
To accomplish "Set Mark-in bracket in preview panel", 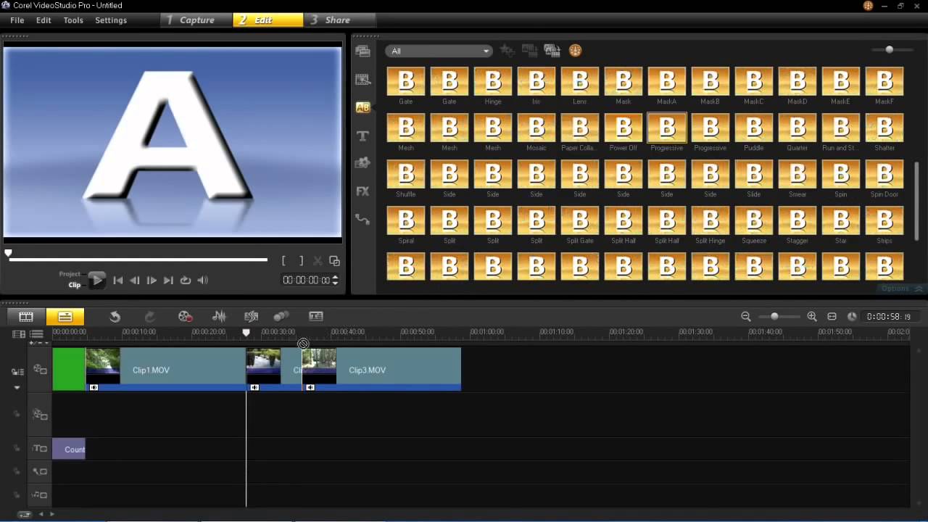I will 283,261.
